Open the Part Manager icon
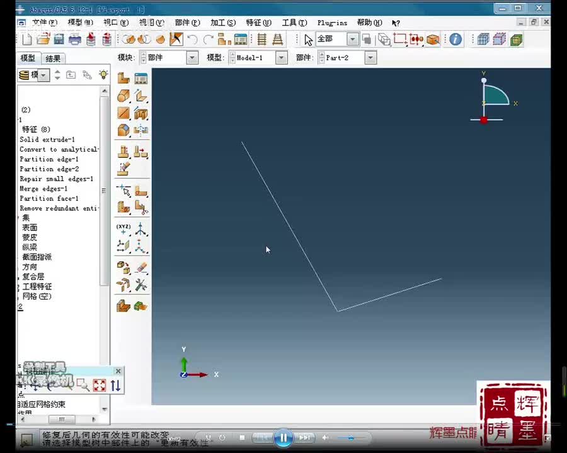 (140, 77)
